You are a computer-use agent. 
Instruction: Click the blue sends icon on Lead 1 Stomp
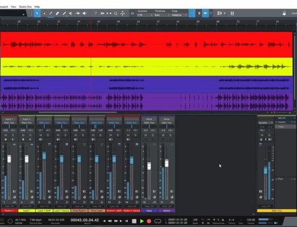click(67, 145)
